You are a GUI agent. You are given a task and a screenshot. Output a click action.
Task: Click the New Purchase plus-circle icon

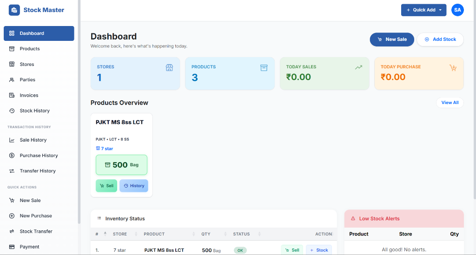coord(12,216)
